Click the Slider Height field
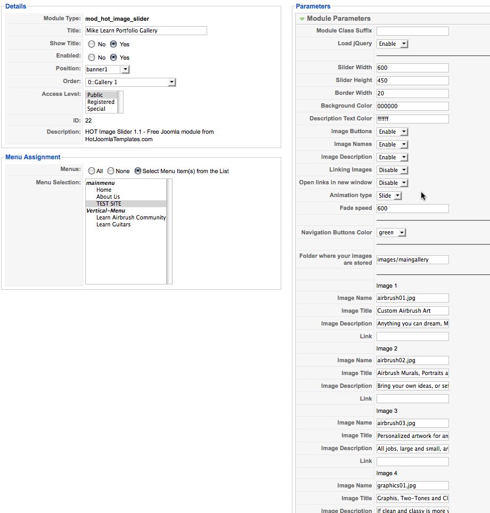 (x=412, y=80)
